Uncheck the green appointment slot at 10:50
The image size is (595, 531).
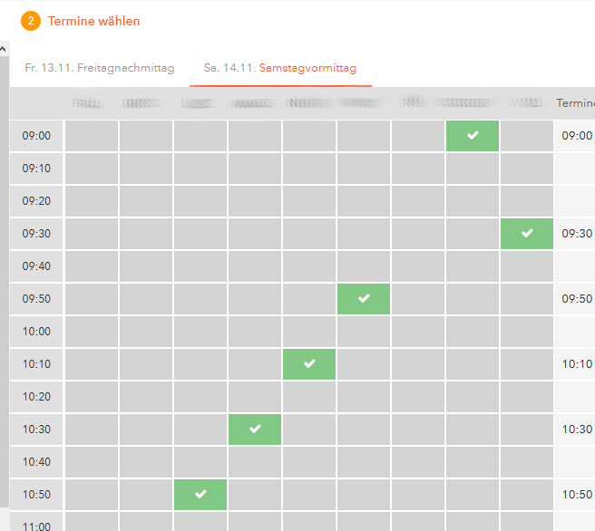click(200, 495)
